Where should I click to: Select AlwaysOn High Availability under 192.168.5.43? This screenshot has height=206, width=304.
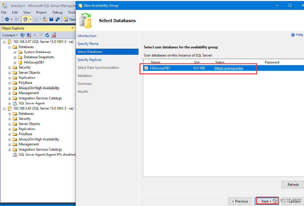[39, 139]
